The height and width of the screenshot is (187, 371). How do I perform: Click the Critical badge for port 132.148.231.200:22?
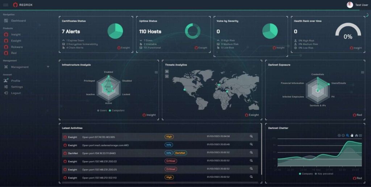point(171,161)
